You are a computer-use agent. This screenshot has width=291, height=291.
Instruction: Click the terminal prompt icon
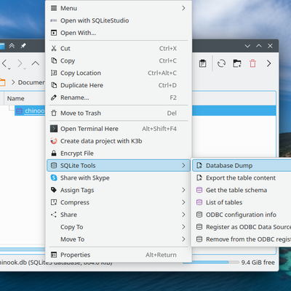tap(54, 129)
